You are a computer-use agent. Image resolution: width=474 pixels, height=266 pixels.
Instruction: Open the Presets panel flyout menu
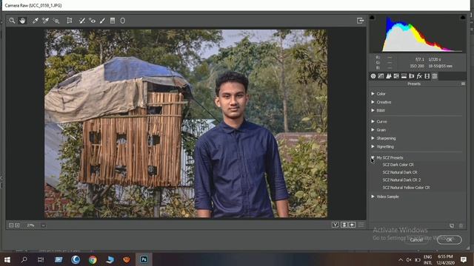pyautogui.click(x=463, y=83)
